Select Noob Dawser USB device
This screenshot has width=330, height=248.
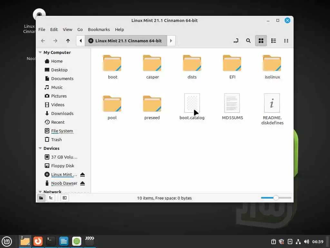click(x=64, y=183)
